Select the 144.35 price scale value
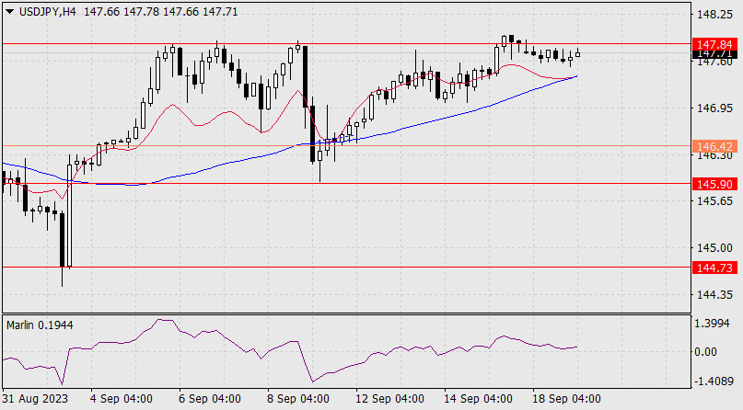Viewport: 743px width, 410px height. [x=714, y=294]
